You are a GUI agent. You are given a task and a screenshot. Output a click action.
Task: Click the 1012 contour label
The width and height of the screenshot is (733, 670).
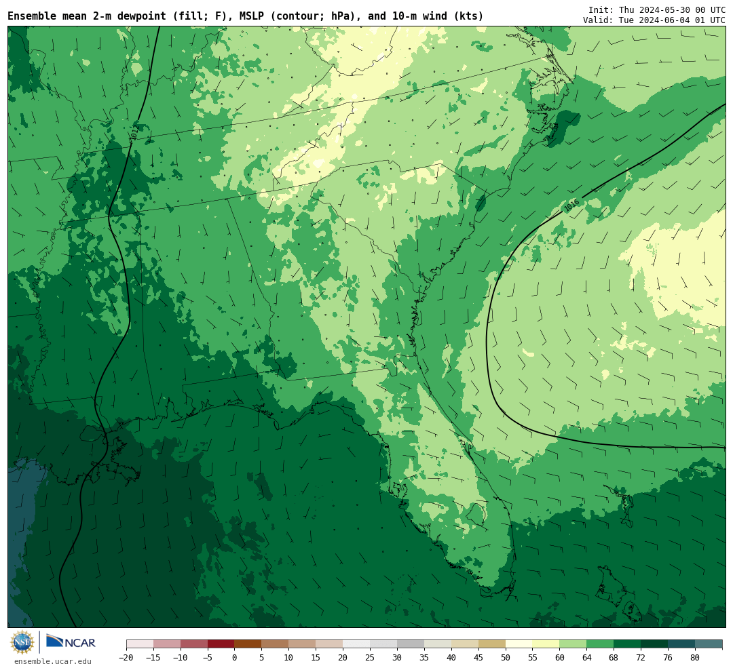pyautogui.click(x=134, y=132)
